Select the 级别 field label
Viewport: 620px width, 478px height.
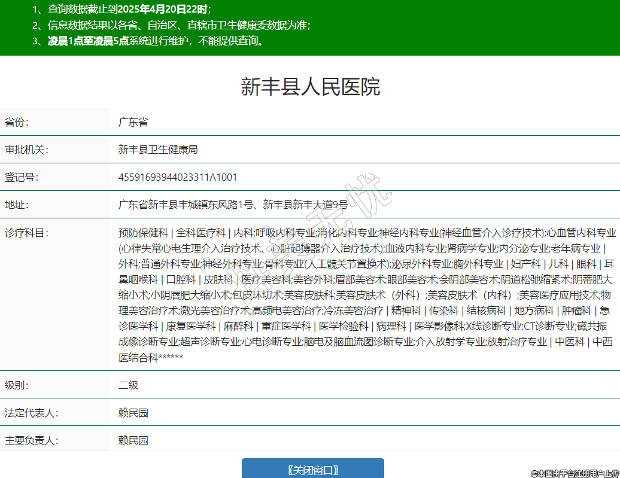pyautogui.click(x=17, y=385)
